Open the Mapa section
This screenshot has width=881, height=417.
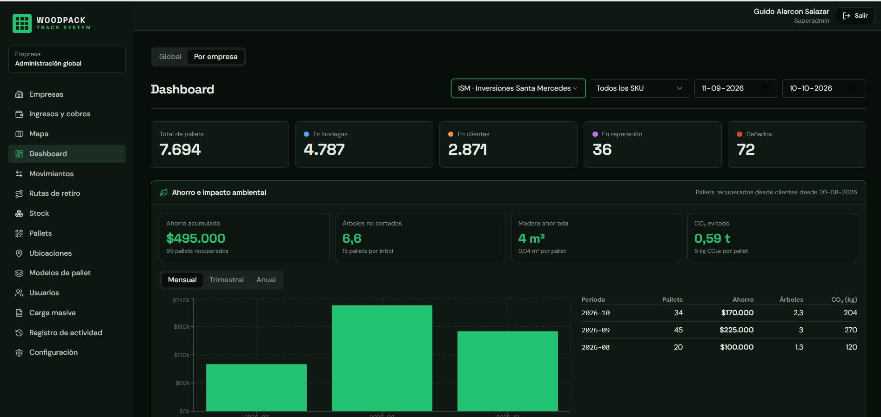tap(67, 134)
